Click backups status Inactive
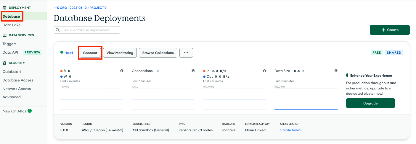Viewport: 416px width, 144px height. (229, 130)
